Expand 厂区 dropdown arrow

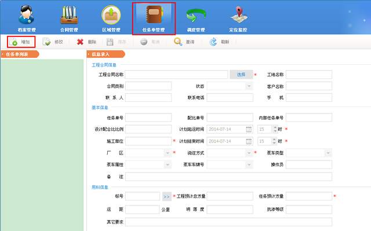coord(168,153)
